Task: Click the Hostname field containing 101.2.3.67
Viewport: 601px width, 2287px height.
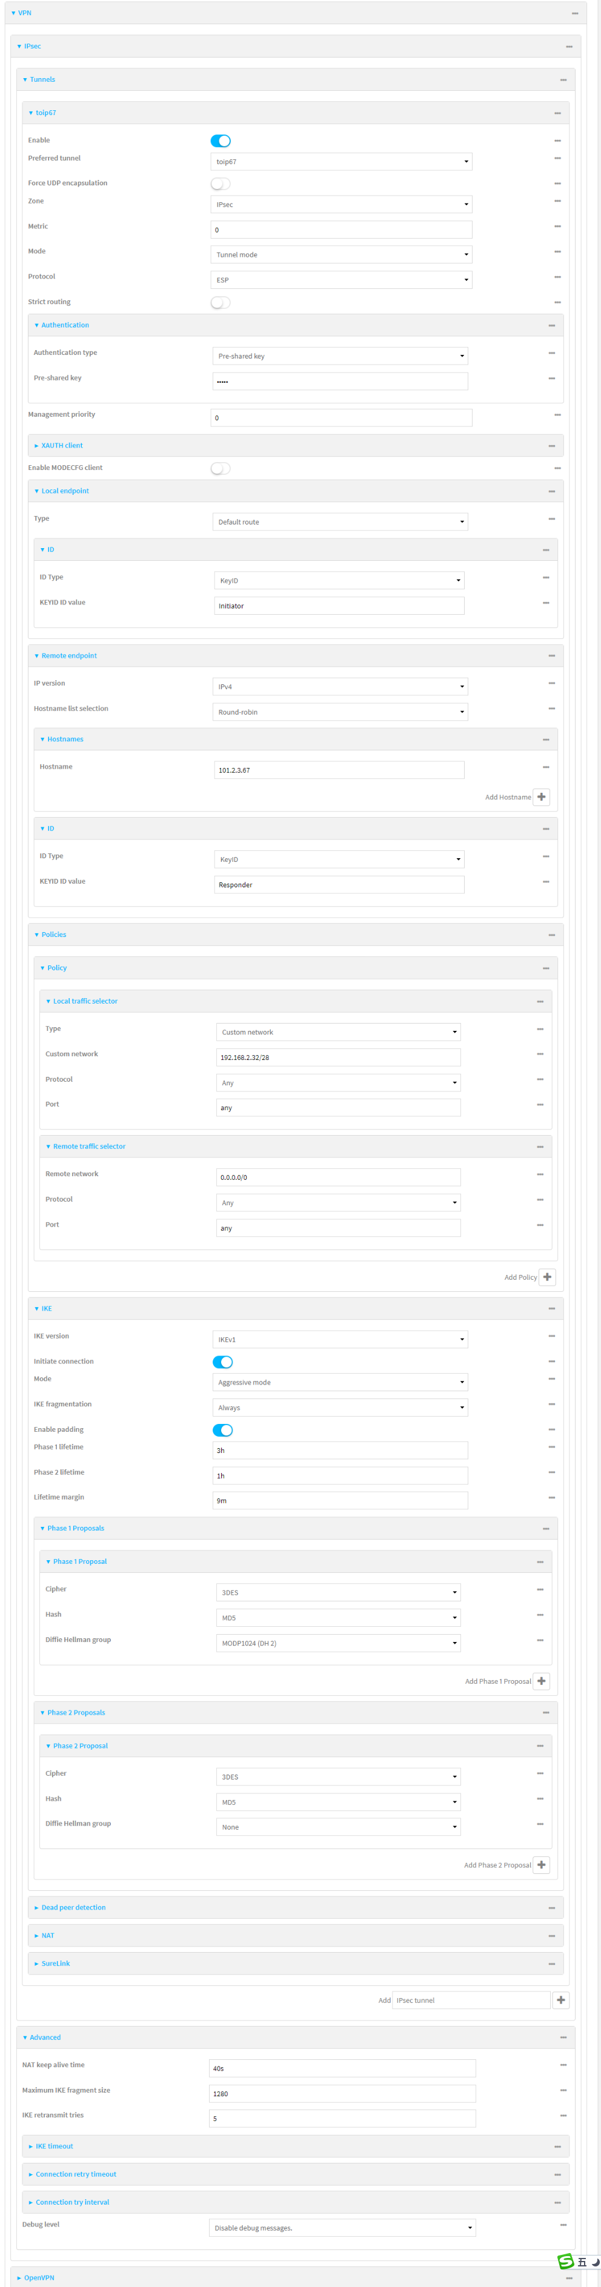Action: pyautogui.click(x=338, y=770)
